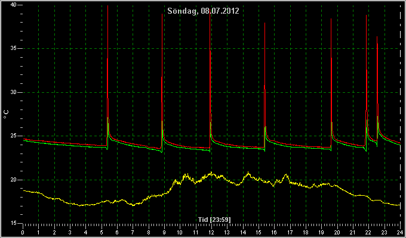The width and height of the screenshot is (406, 238).
Task: Click the last red spike after hour 22
Action: point(377,37)
